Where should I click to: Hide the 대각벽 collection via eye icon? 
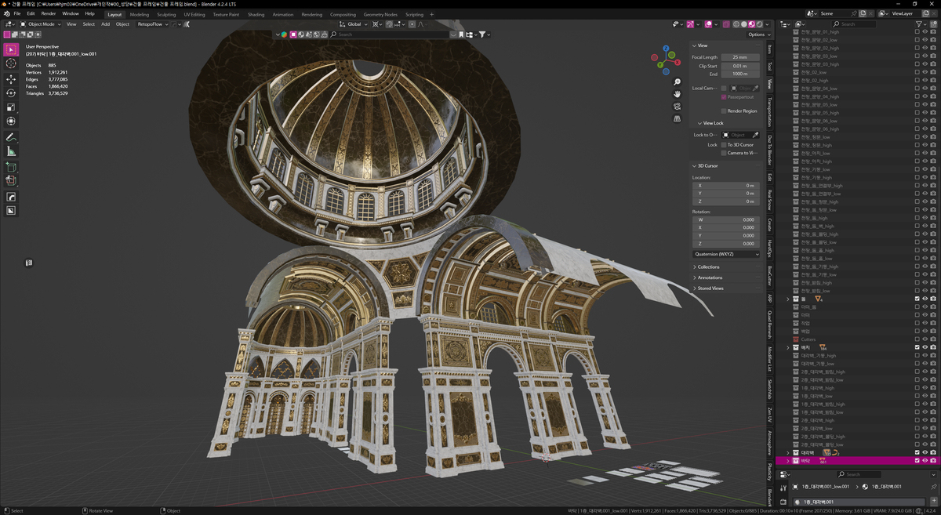coord(925,452)
